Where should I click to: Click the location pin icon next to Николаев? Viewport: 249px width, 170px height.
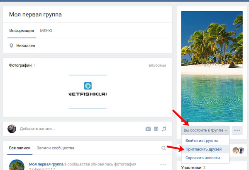[11, 45]
